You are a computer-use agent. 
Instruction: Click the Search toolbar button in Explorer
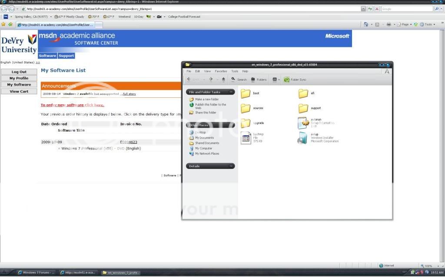[x=239, y=79]
